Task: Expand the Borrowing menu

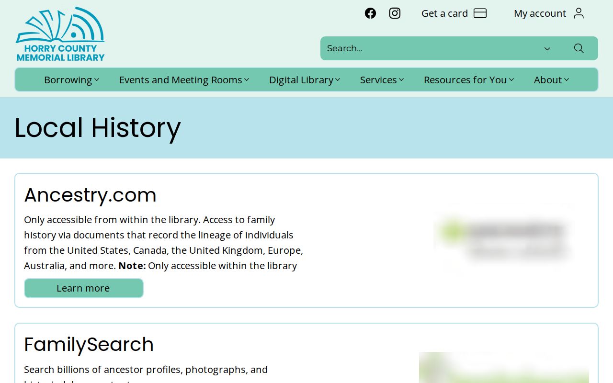Action: point(72,80)
